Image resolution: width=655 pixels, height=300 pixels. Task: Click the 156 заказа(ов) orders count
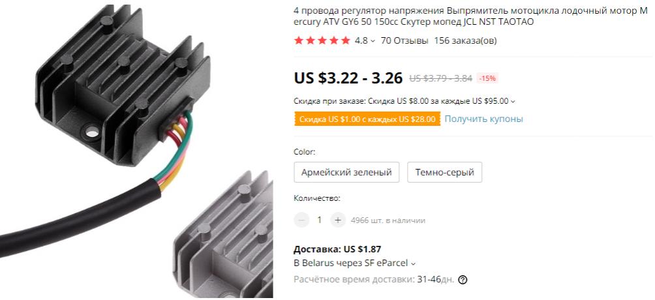465,40
